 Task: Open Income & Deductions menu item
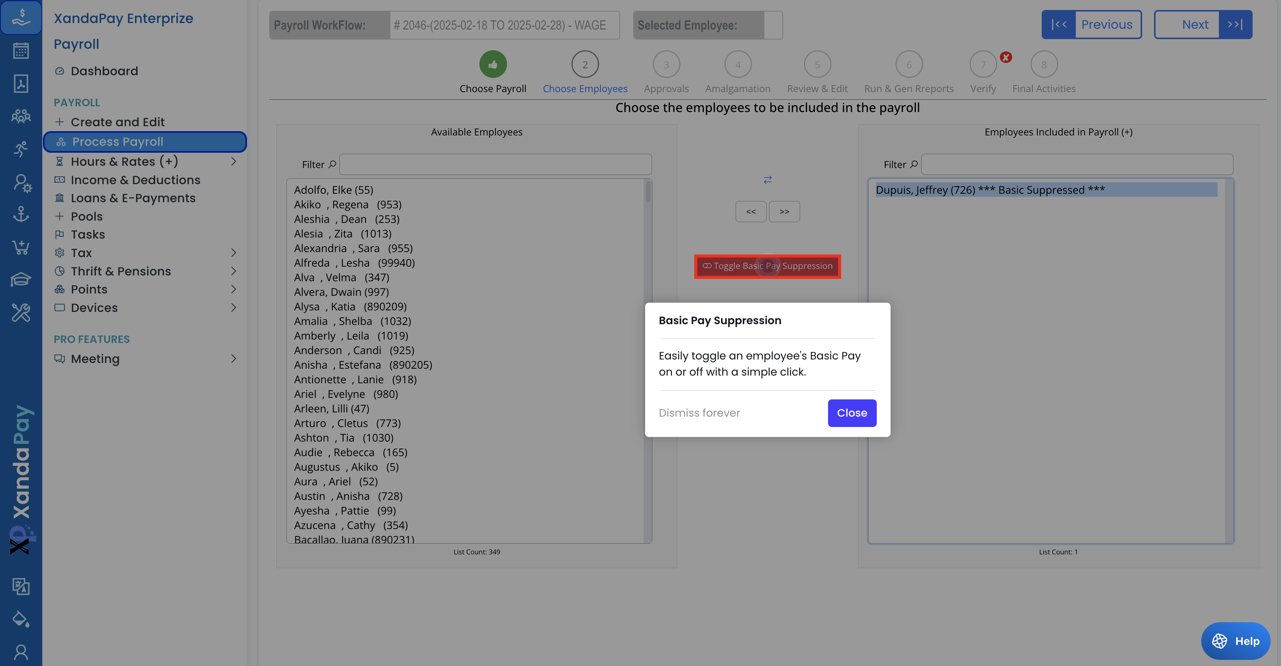tap(135, 180)
